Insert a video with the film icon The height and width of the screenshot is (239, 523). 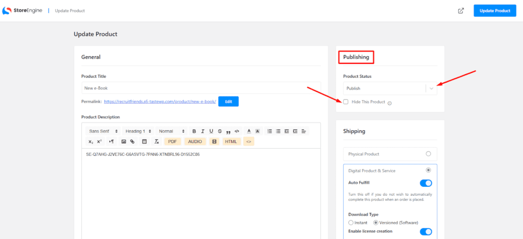pos(215,141)
